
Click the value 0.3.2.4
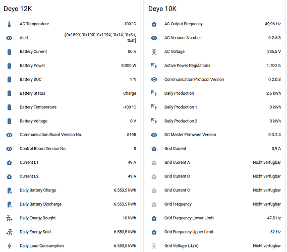pyautogui.click(x=274, y=135)
